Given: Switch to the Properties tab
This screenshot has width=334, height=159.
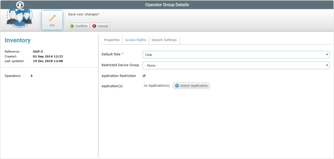Looking at the screenshot, I should tap(112, 40).
